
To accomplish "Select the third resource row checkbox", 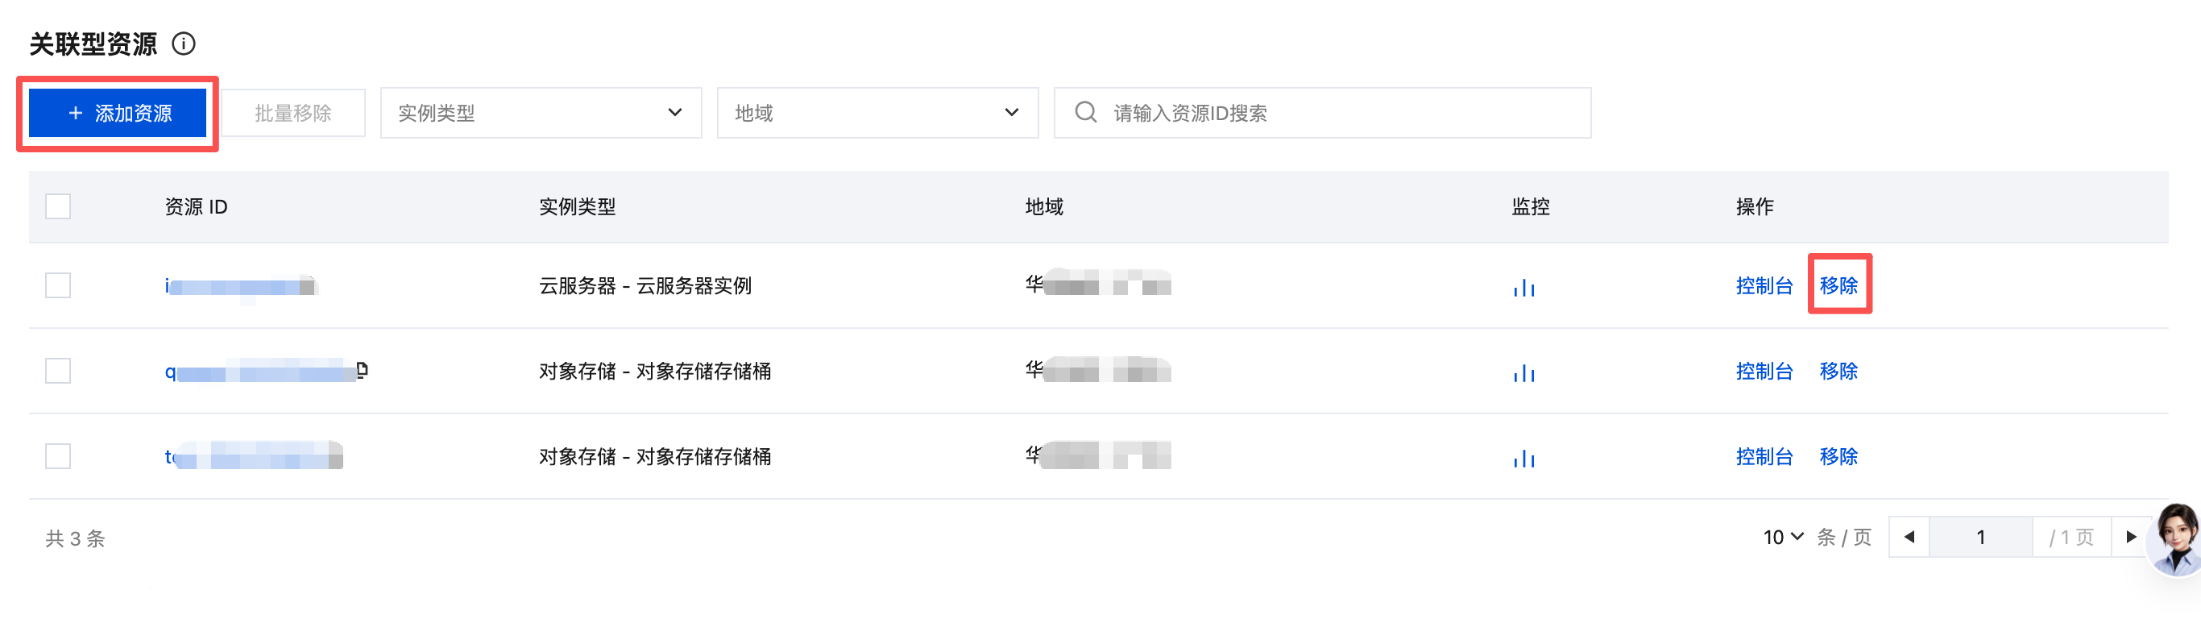I will [x=58, y=455].
